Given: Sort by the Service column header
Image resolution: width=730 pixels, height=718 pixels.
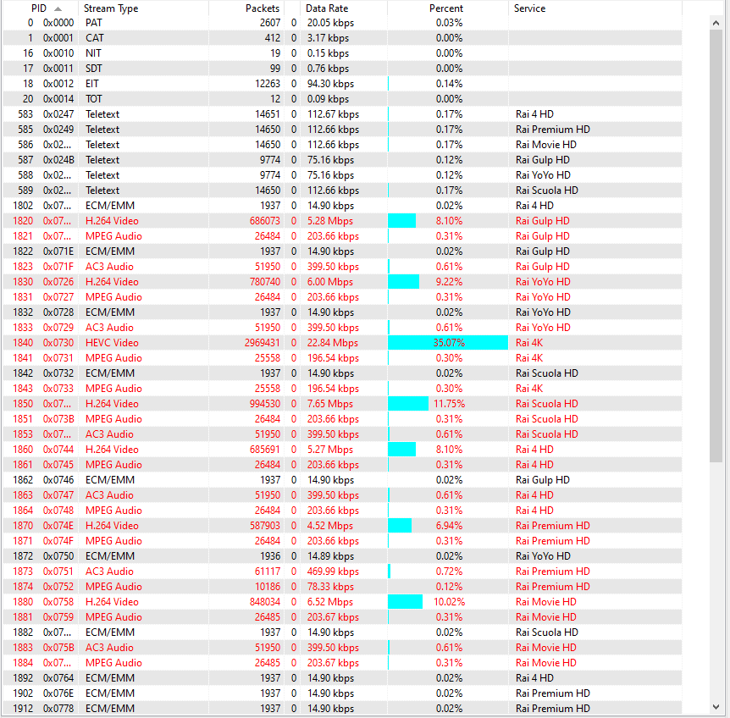Looking at the screenshot, I should [x=595, y=8].
